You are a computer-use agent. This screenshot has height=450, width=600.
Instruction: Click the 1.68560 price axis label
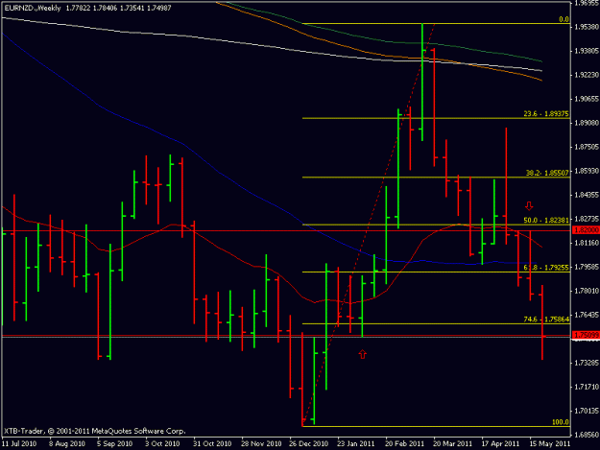(x=587, y=435)
